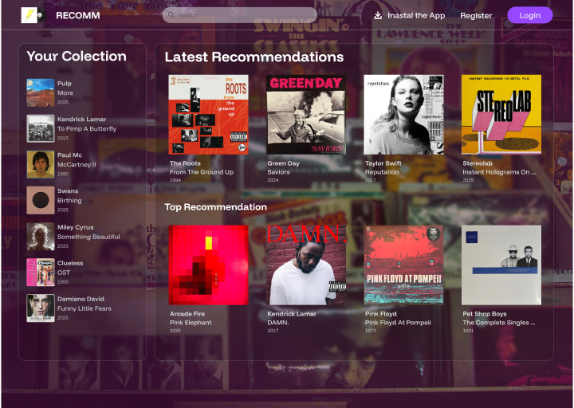This screenshot has height=408, width=574.
Task: Select 'Reputation' title text
Action: click(382, 172)
